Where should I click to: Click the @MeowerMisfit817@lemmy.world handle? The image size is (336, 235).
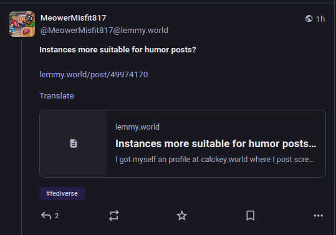104,31
